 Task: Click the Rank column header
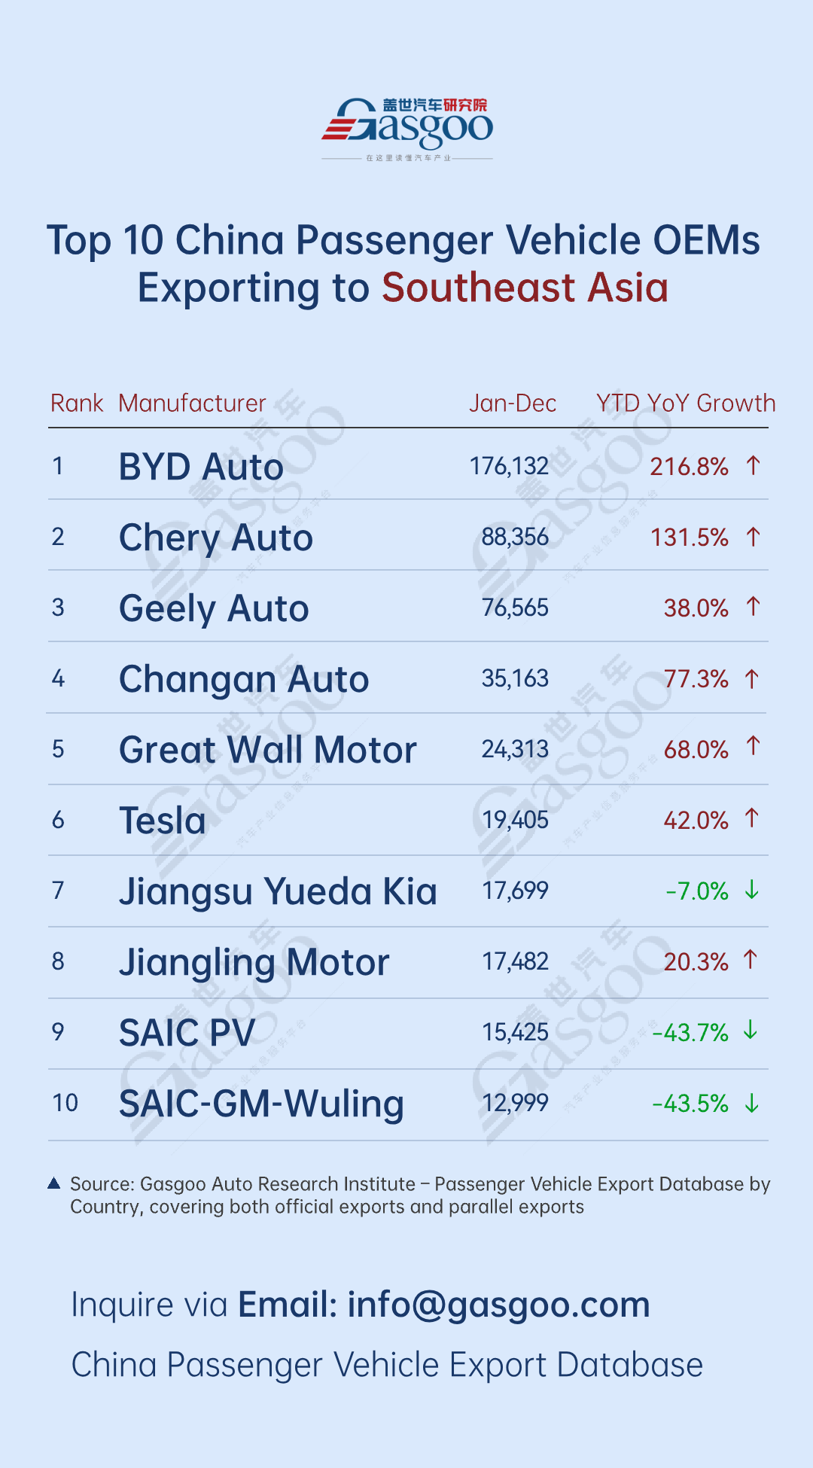coord(76,404)
